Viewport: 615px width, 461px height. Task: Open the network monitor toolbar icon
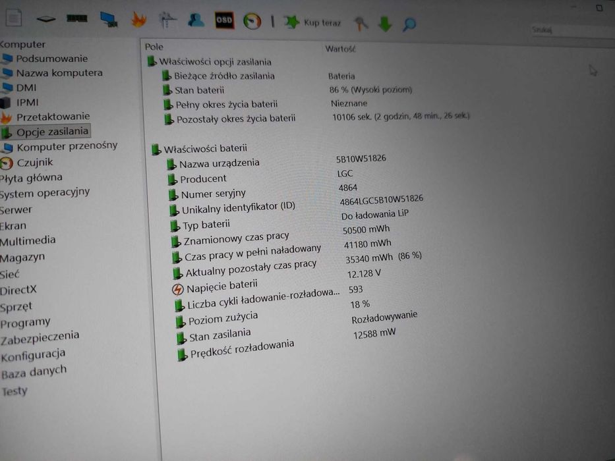pos(109,19)
